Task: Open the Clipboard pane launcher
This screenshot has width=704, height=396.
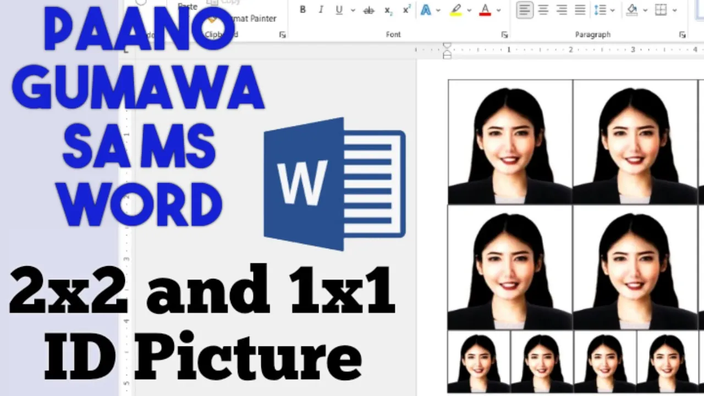Action: click(283, 35)
